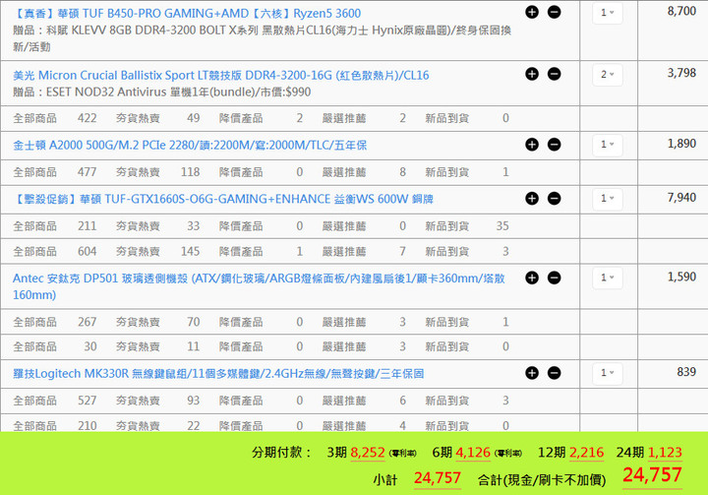Image resolution: width=708 pixels, height=495 pixels.
Task: Click the price 8,700
Action: 681,11
